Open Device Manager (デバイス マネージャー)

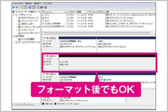click(x=28, y=33)
